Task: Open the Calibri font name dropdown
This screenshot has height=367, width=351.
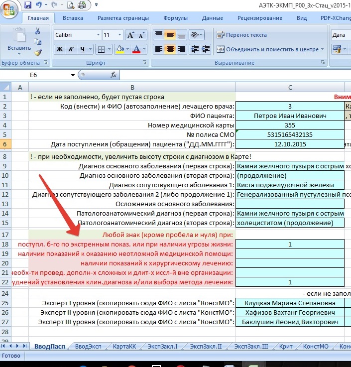Action: [x=98, y=35]
